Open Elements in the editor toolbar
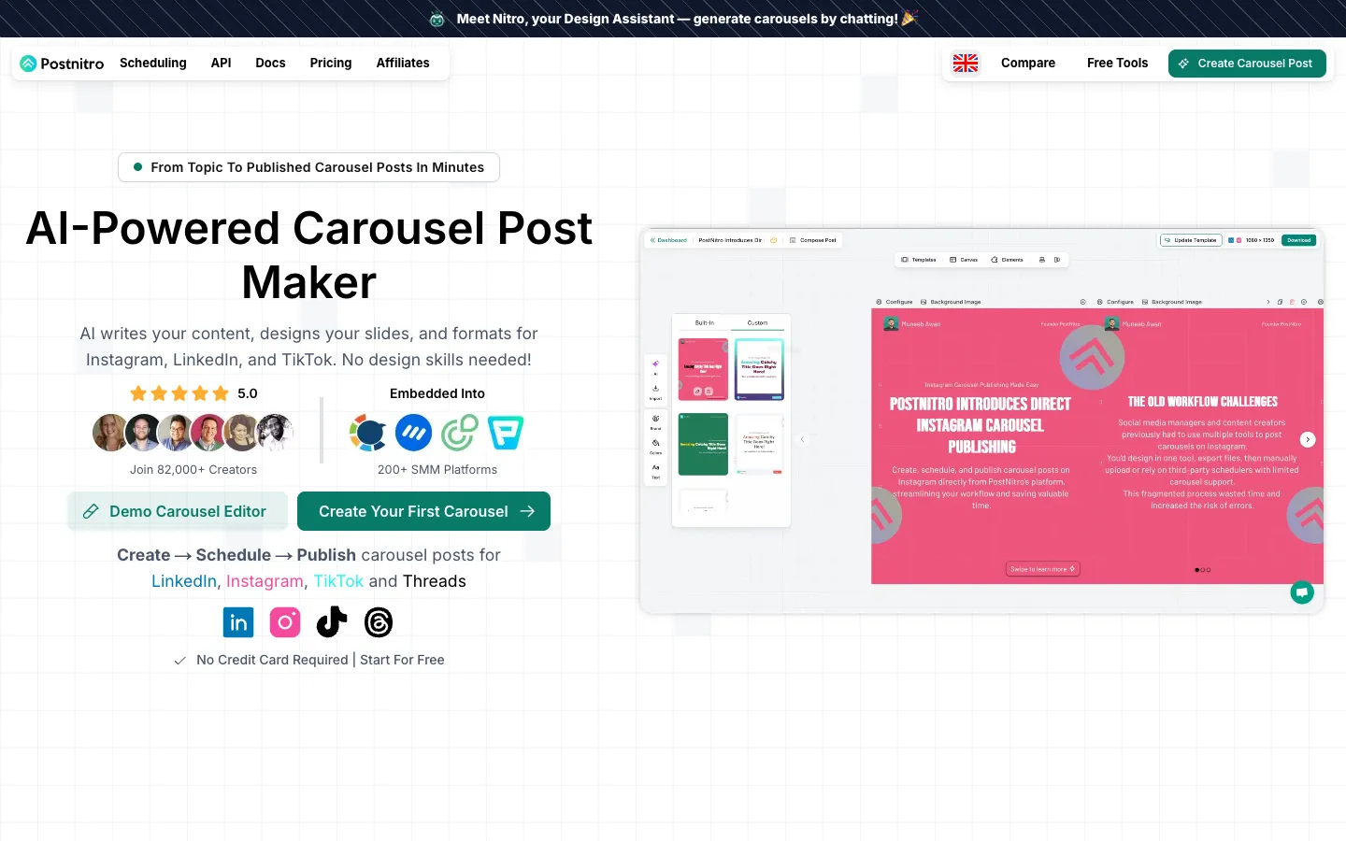The width and height of the screenshot is (1346, 841). point(1008,260)
